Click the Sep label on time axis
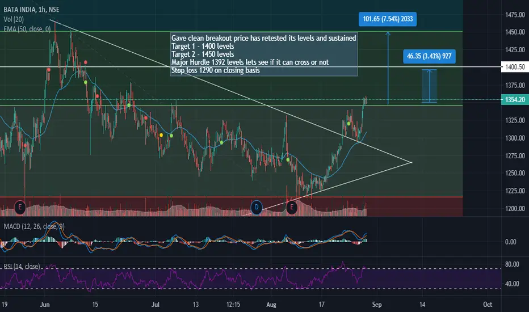The width and height of the screenshot is (529, 312). tap(377, 305)
